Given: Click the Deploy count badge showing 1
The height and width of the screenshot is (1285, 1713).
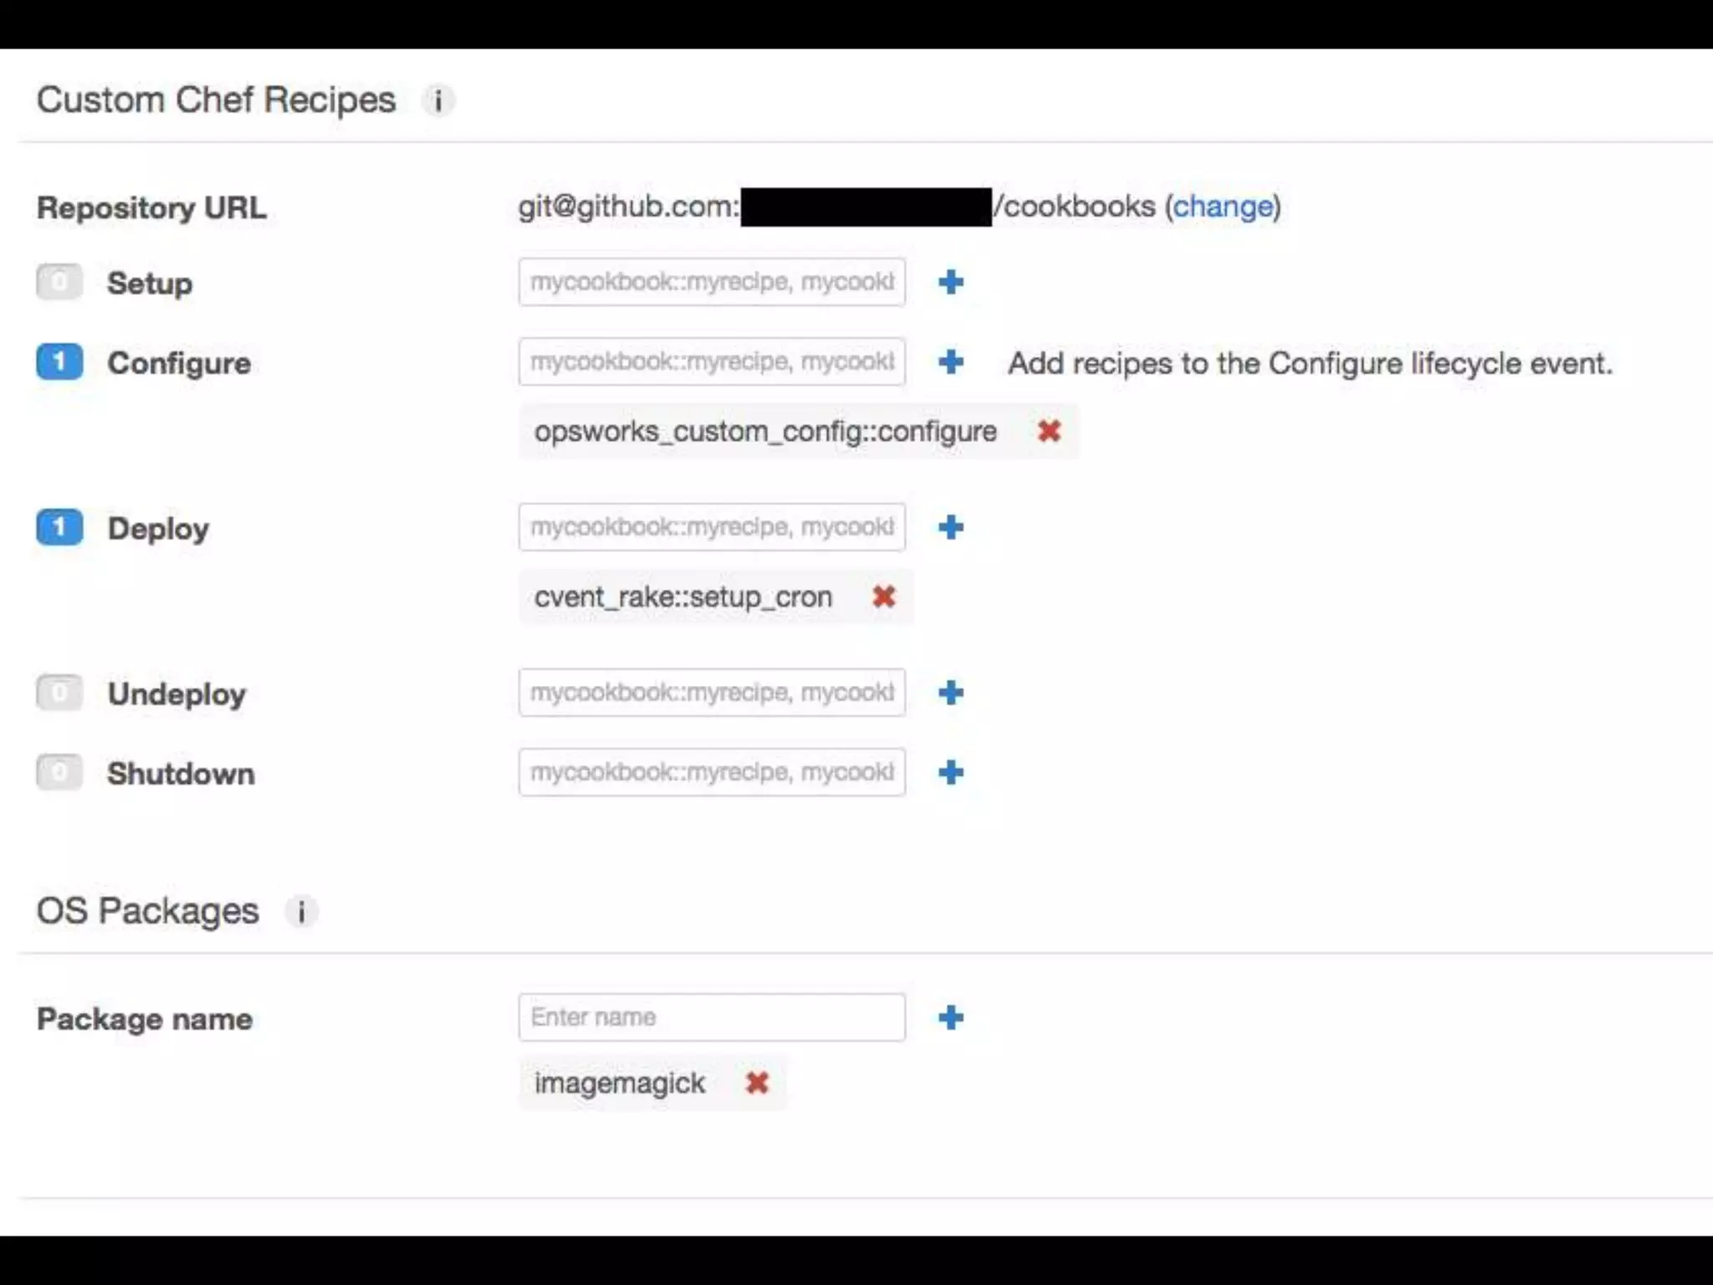Looking at the screenshot, I should coord(59,527).
